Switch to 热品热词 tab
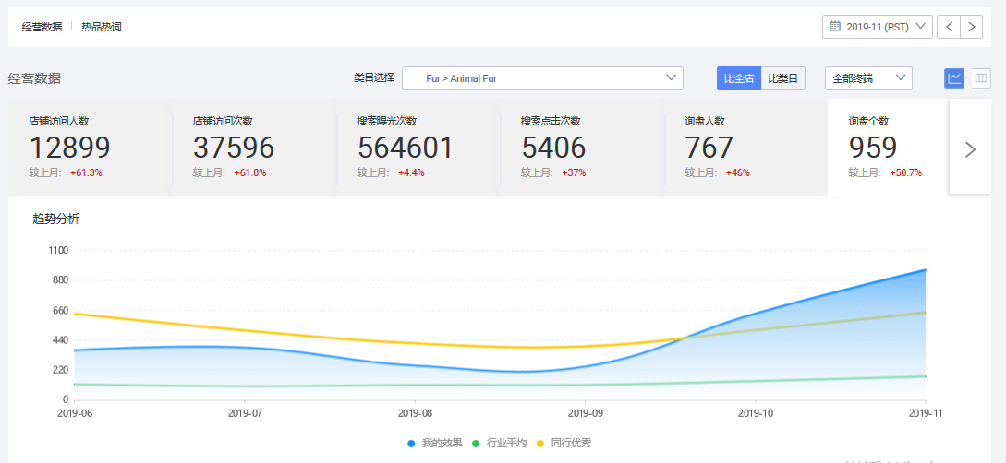The width and height of the screenshot is (1006, 463). click(x=102, y=27)
